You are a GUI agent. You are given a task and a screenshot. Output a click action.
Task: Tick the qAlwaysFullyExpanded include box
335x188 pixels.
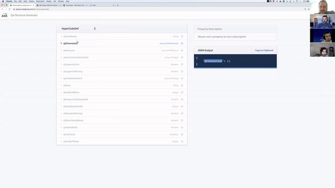click(182, 99)
